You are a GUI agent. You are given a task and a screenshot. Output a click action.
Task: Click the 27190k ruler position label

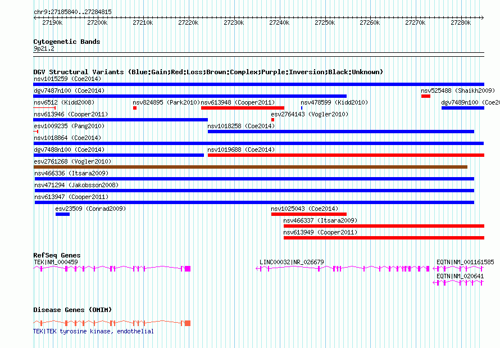pos(52,22)
